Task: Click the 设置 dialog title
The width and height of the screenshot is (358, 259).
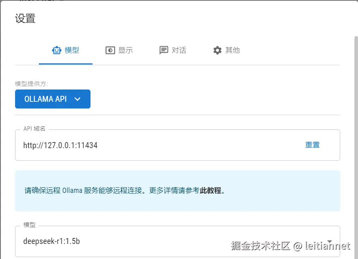Action: (25, 19)
